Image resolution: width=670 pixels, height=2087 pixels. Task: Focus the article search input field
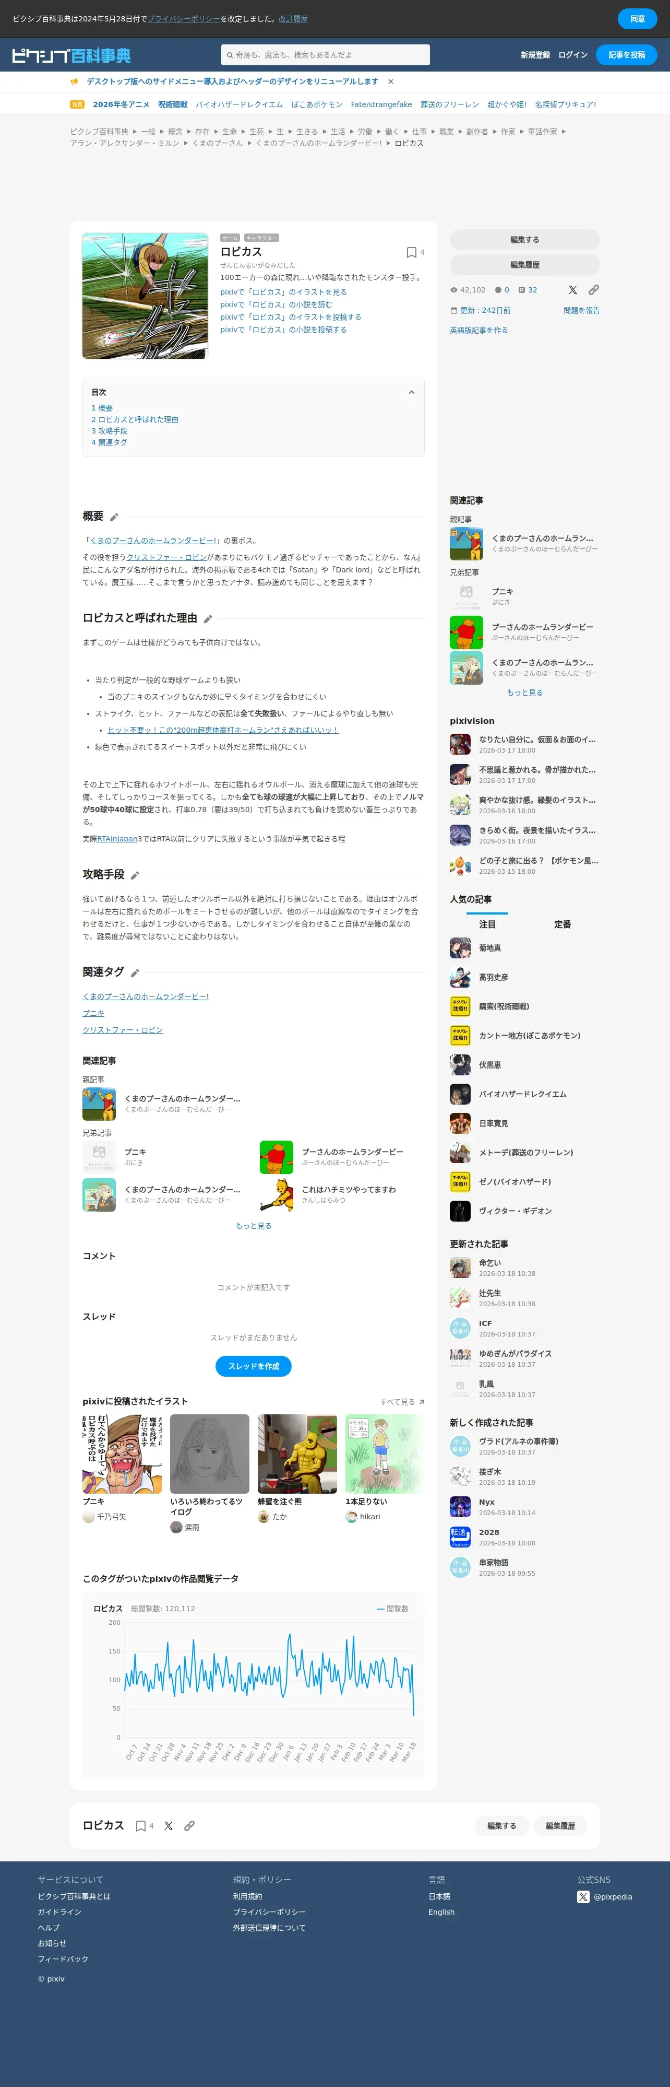(325, 55)
